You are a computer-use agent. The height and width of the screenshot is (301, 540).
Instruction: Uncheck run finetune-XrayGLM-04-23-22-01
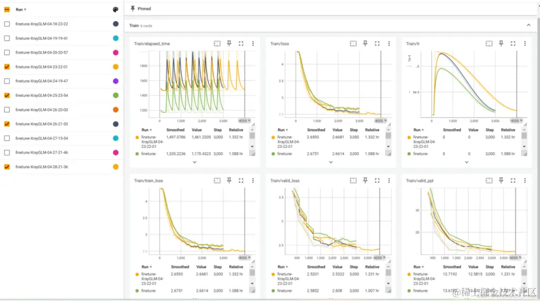point(7,67)
